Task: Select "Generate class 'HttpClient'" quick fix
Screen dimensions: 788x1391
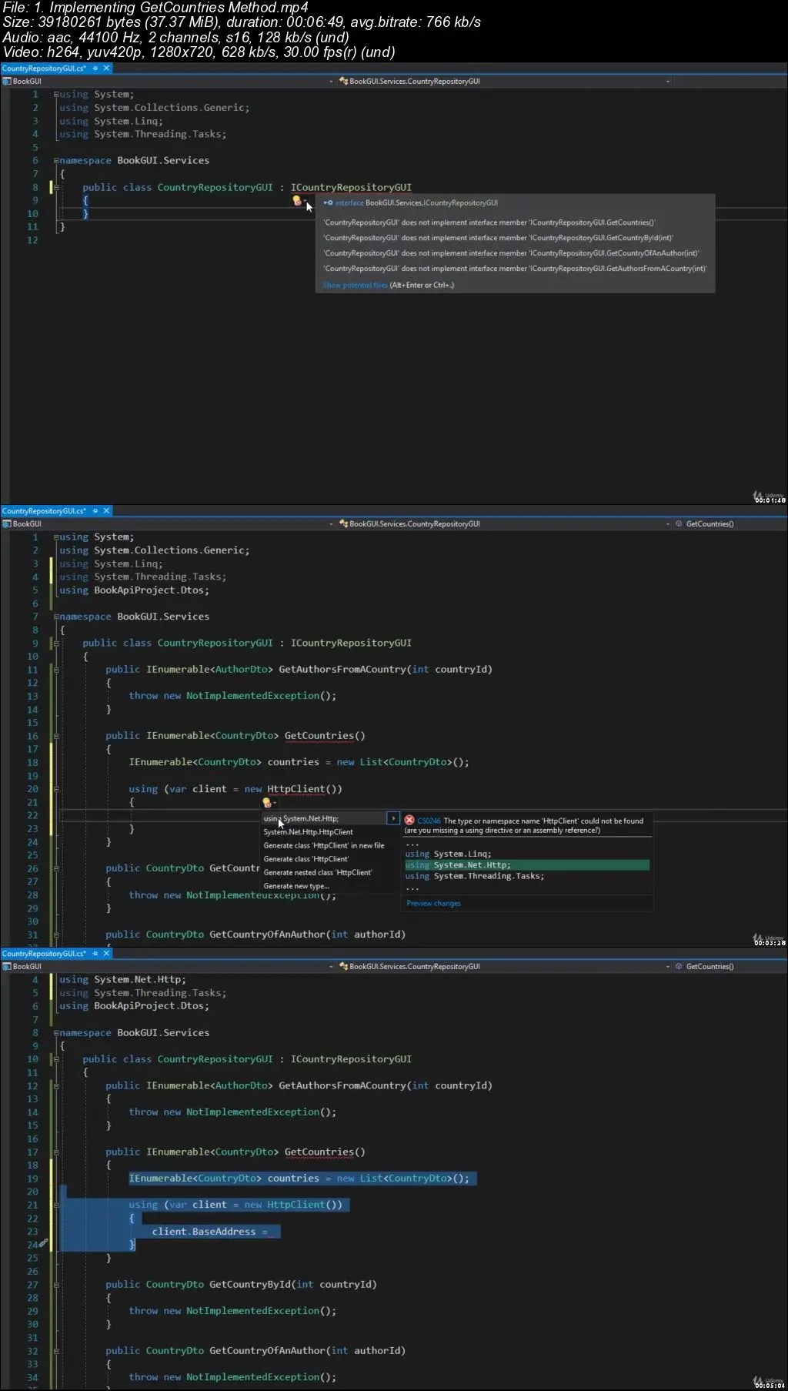Action: (306, 859)
